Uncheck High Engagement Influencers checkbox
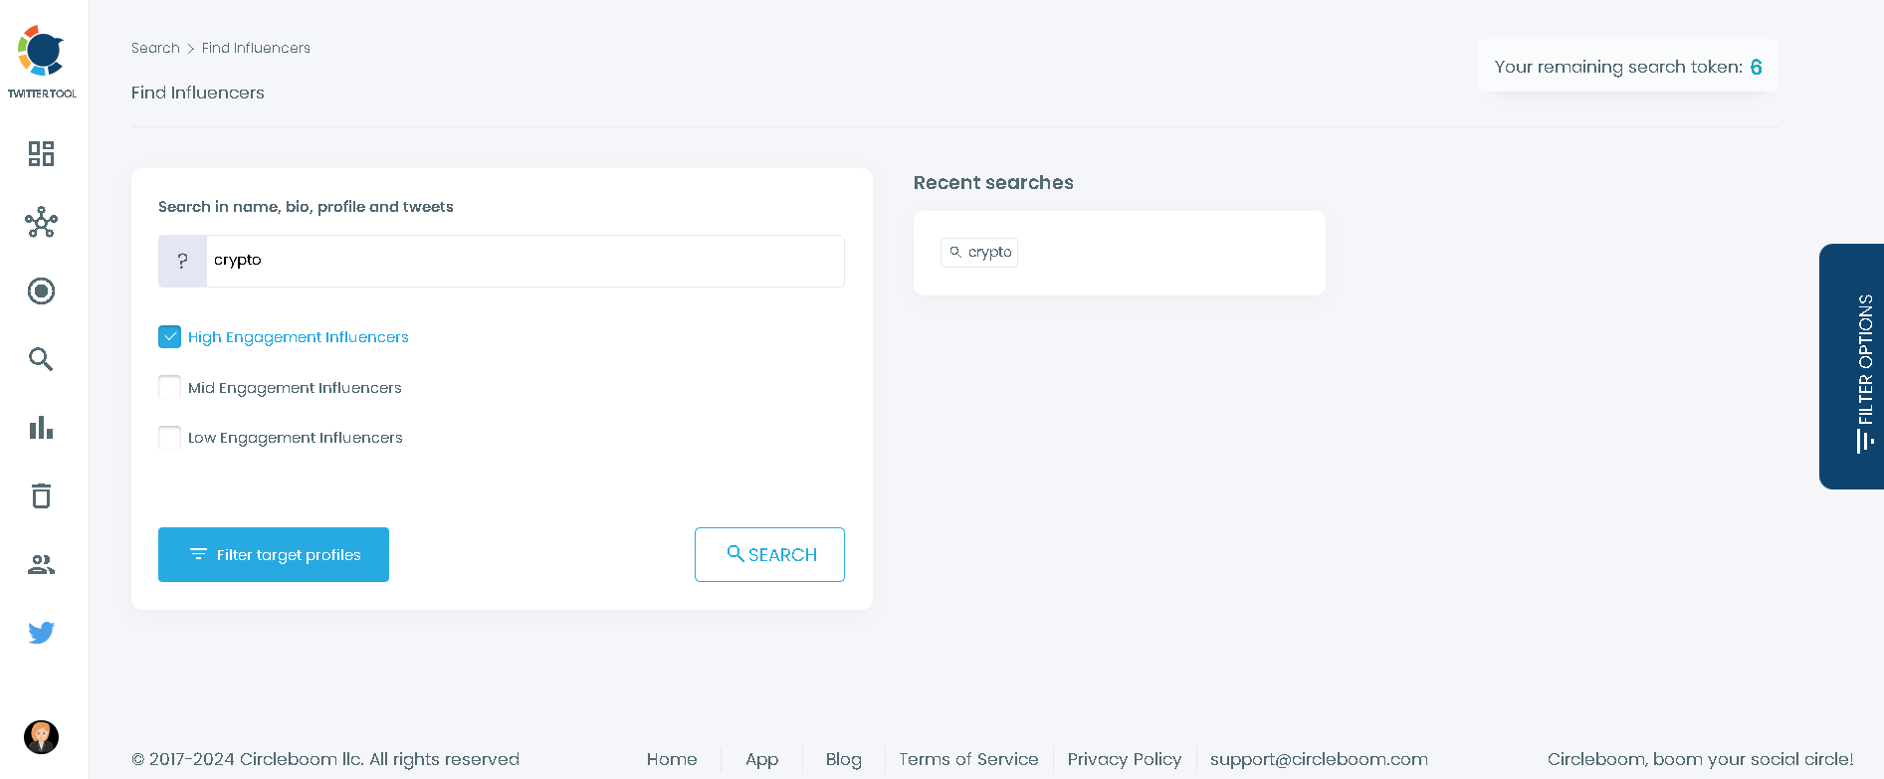1884x779 pixels. (x=170, y=336)
